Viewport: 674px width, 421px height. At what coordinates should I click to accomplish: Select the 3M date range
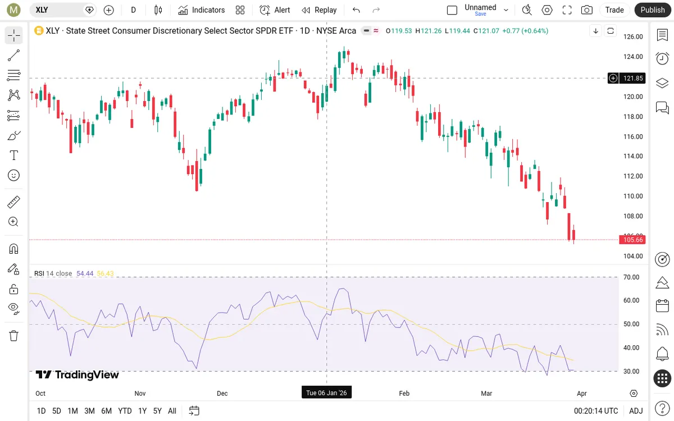89,411
